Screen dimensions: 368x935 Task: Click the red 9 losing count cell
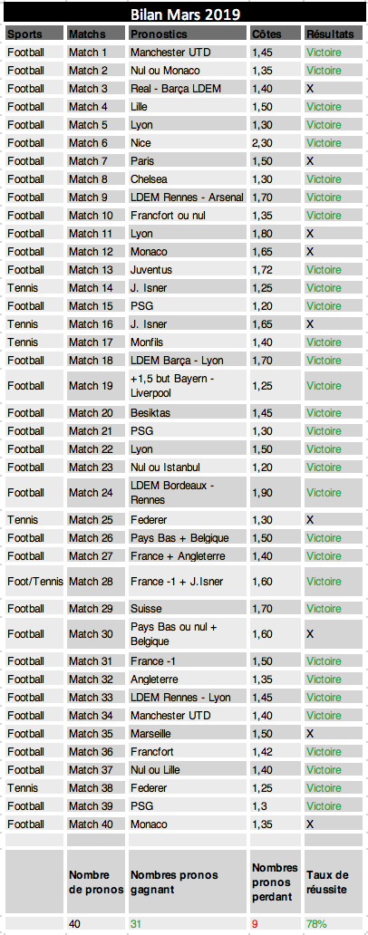[275, 923]
